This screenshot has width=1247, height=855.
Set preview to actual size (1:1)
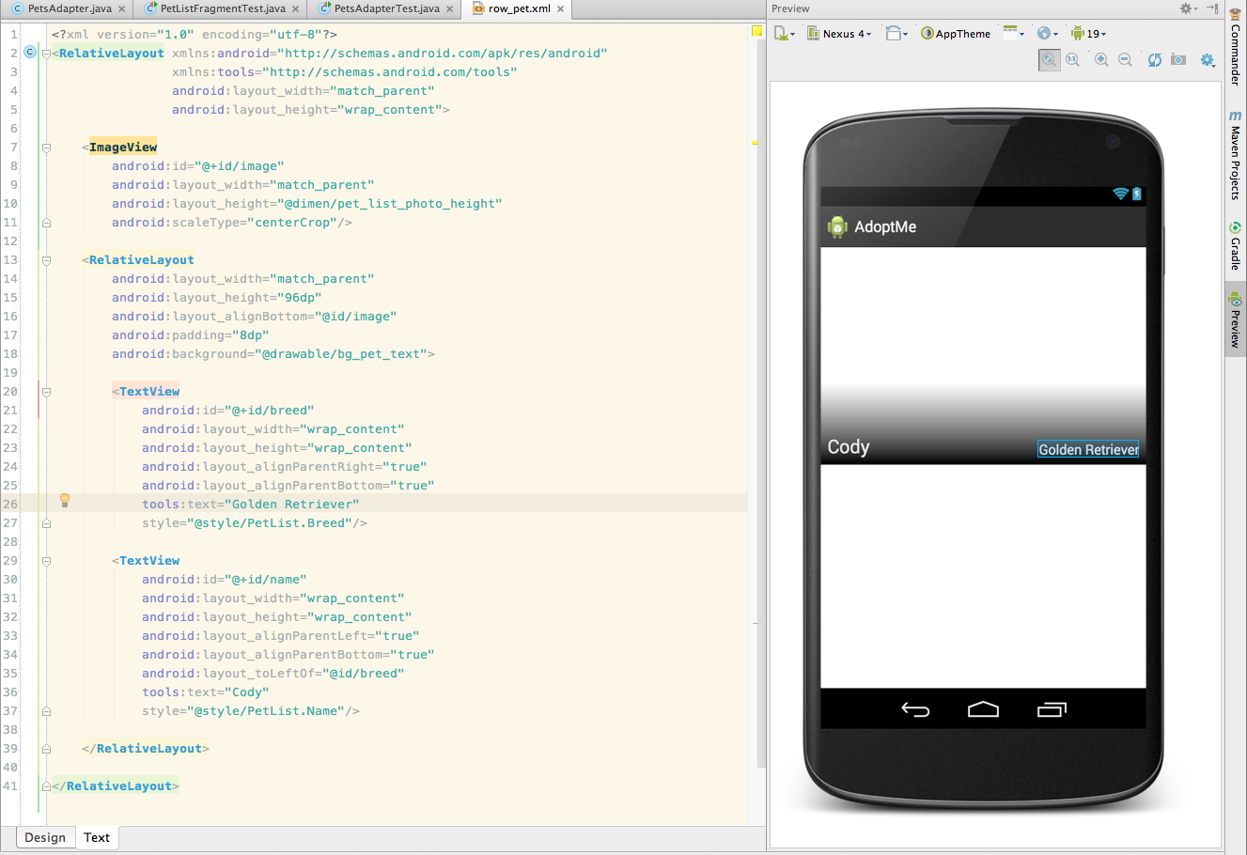coord(1072,60)
